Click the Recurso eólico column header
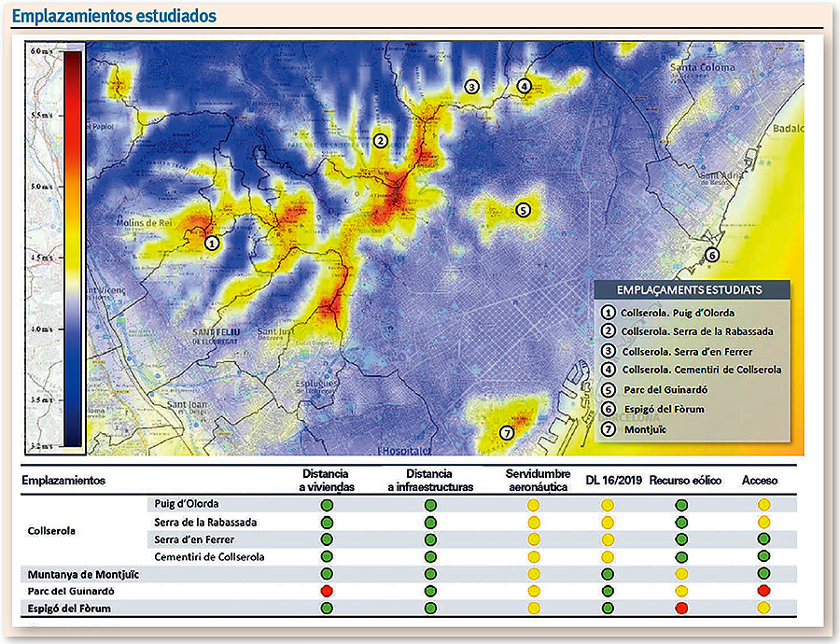The width and height of the screenshot is (840, 644). (681, 480)
